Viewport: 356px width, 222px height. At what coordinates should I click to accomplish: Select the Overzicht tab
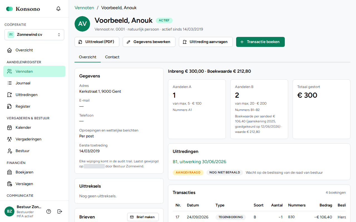click(x=88, y=57)
